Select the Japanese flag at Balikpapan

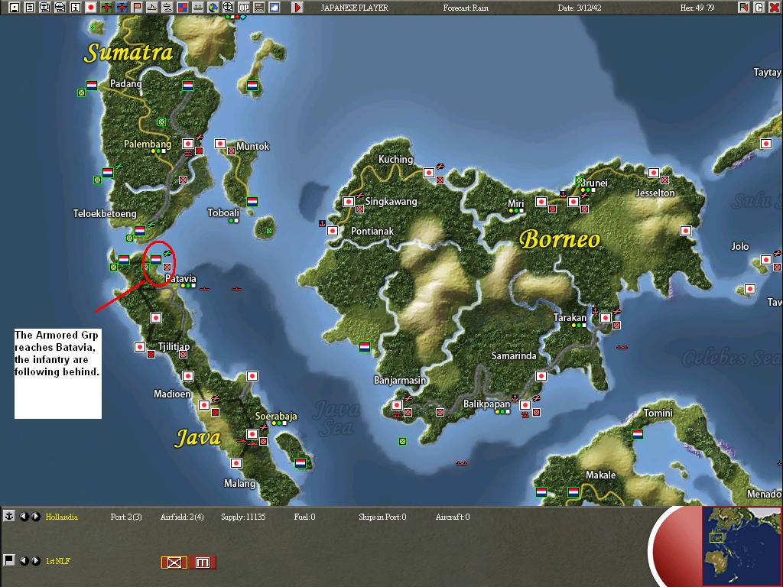coord(525,405)
